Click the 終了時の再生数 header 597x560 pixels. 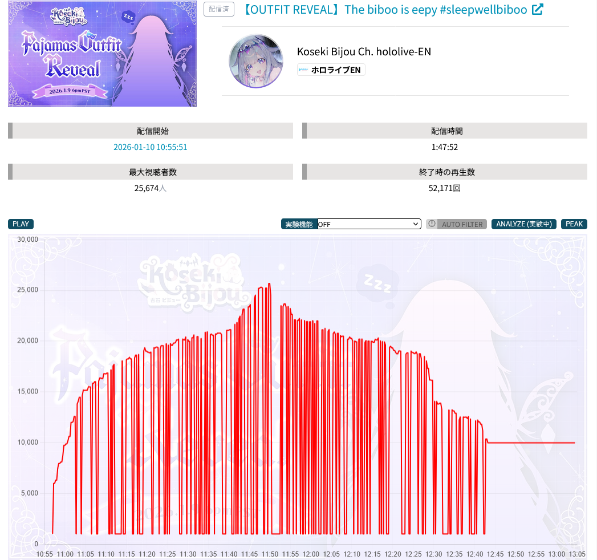click(x=445, y=172)
